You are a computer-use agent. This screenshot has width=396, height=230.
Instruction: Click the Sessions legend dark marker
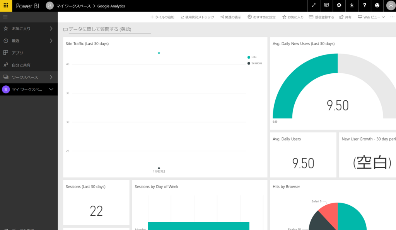(x=249, y=63)
